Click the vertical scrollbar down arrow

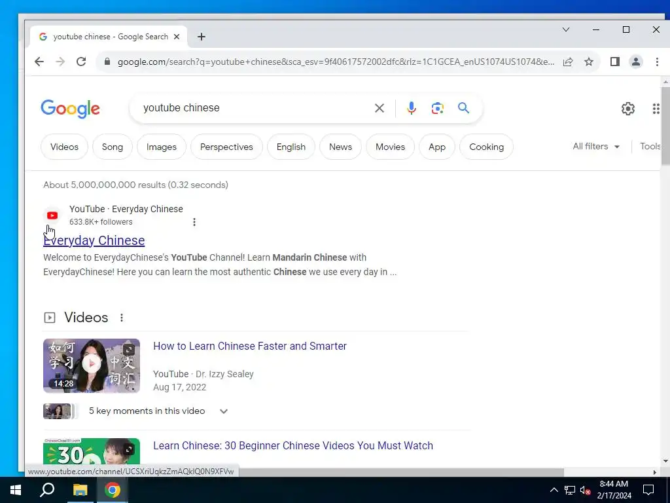665,461
